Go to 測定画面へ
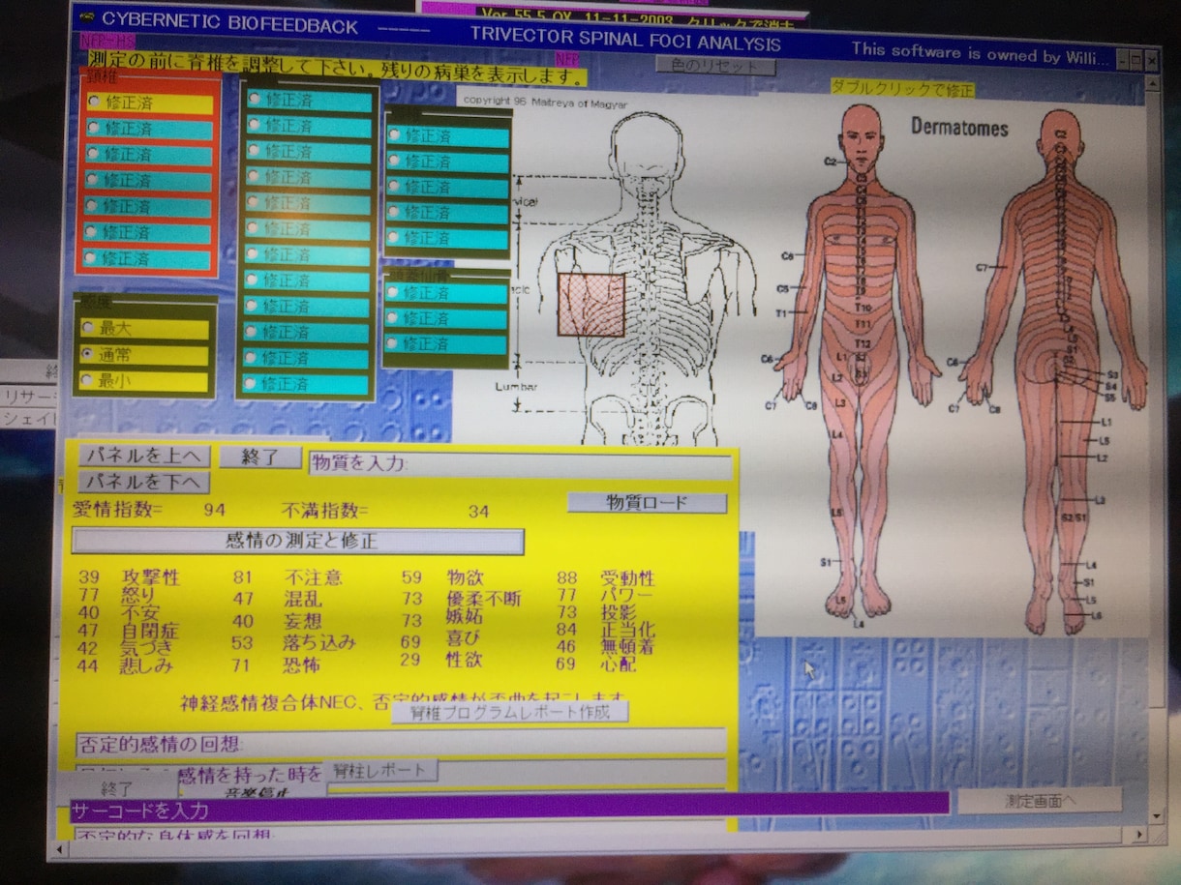The image size is (1181, 885). tap(1040, 800)
